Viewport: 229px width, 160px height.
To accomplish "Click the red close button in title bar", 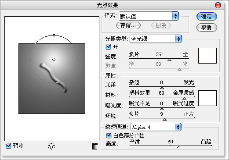I will (x=218, y=5).
